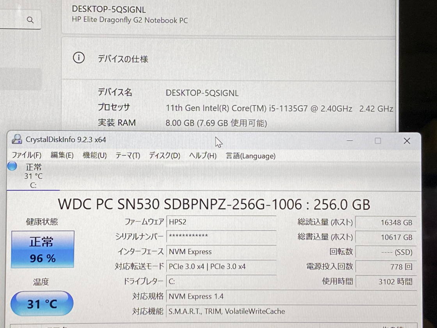Open the 編集(E) menu
This screenshot has width=437, height=328.
pos(62,155)
